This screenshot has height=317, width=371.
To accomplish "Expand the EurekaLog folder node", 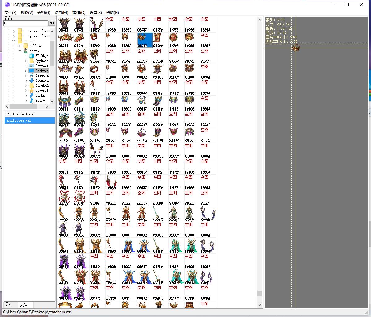I will coord(26,86).
